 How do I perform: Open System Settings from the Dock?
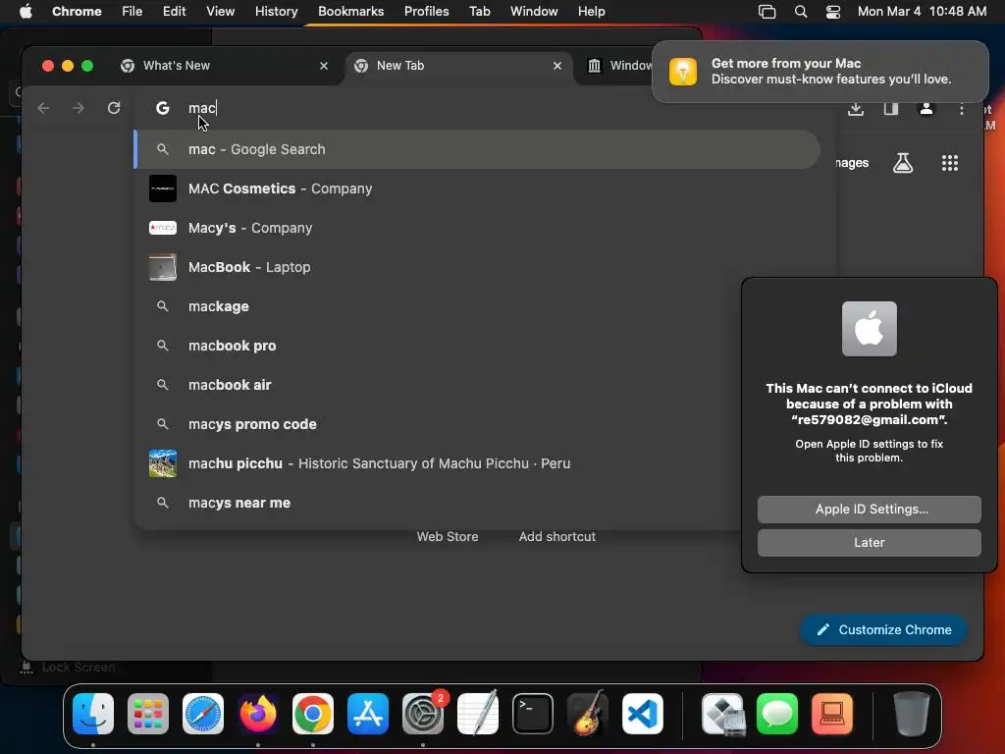coord(423,714)
